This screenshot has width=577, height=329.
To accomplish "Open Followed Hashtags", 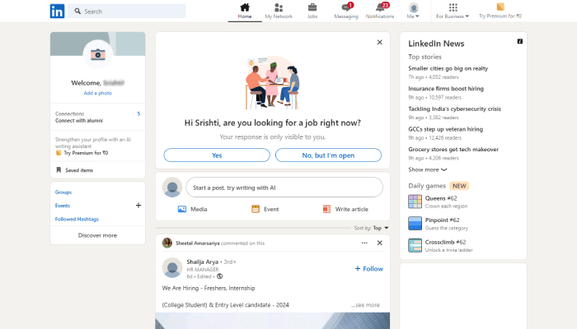I will (77, 220).
